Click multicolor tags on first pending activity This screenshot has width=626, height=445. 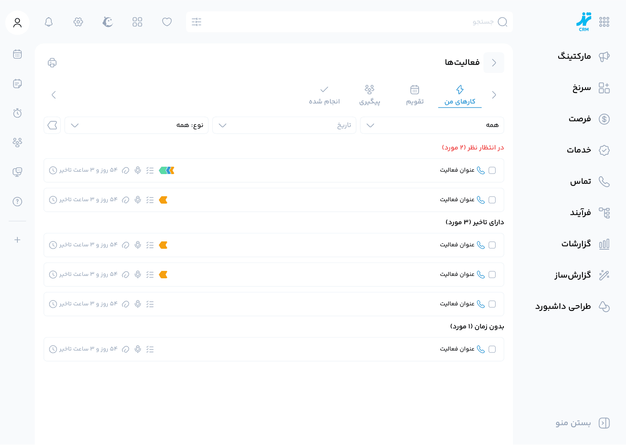(166, 170)
